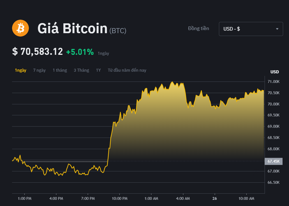Switch to the 7 ngày view
Image resolution: width=289 pixels, height=206 pixels.
point(39,70)
